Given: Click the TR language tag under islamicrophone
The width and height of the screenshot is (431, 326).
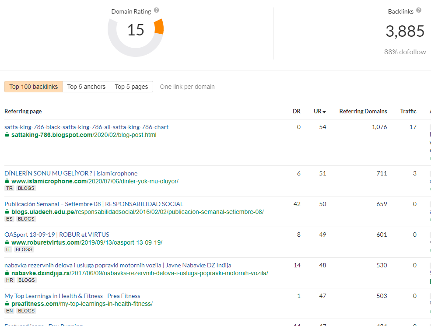Looking at the screenshot, I should tap(9, 188).
